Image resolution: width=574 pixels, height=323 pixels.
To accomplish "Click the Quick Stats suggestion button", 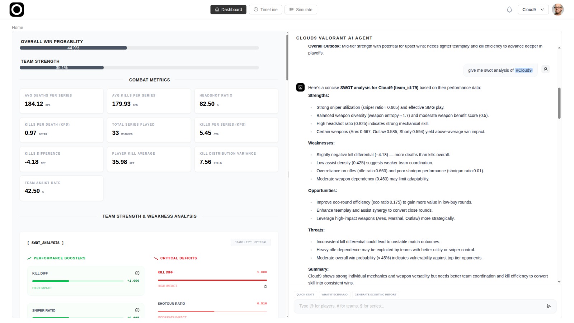I will pos(305,295).
